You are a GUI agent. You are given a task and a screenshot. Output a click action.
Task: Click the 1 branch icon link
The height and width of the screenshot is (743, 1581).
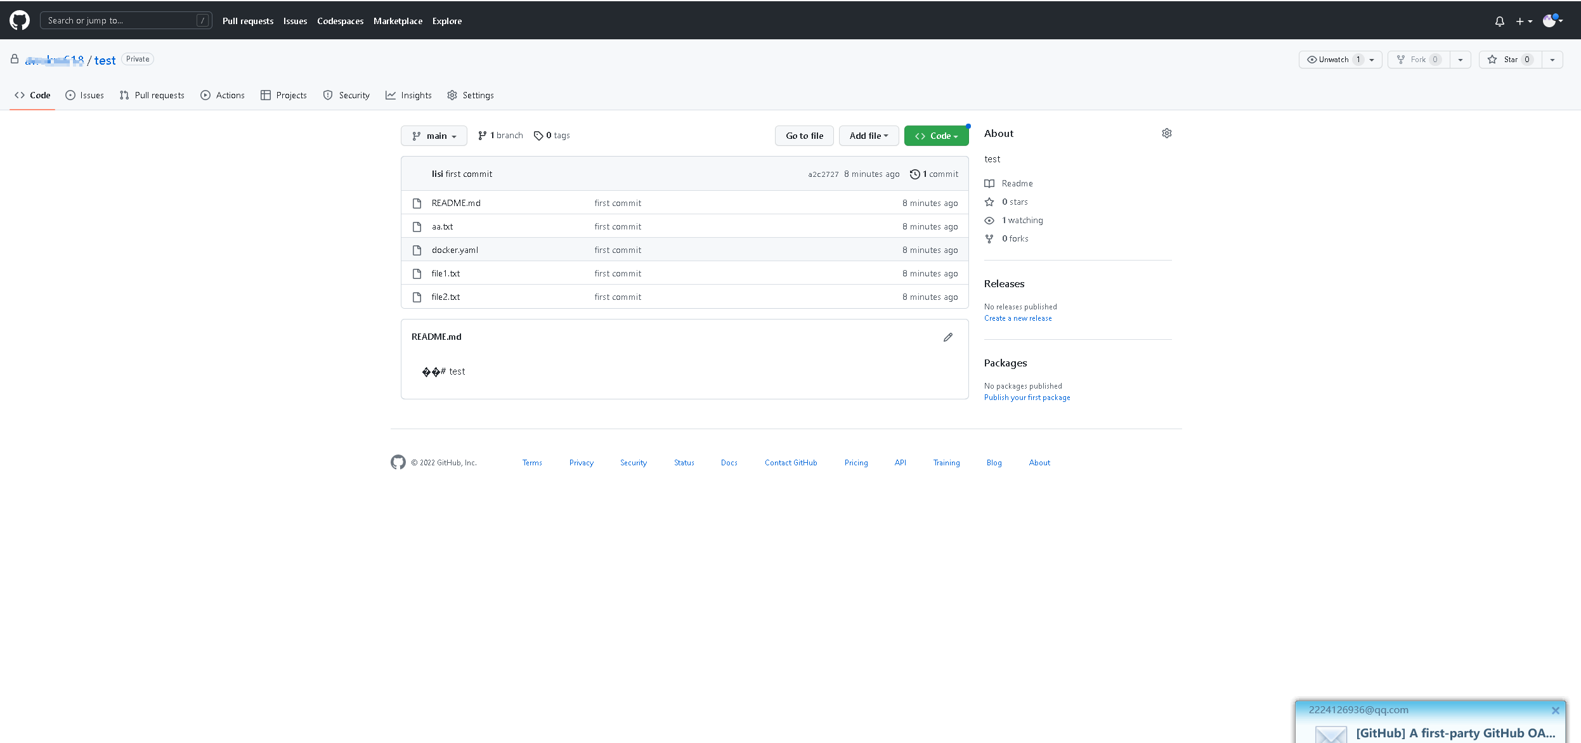click(483, 136)
